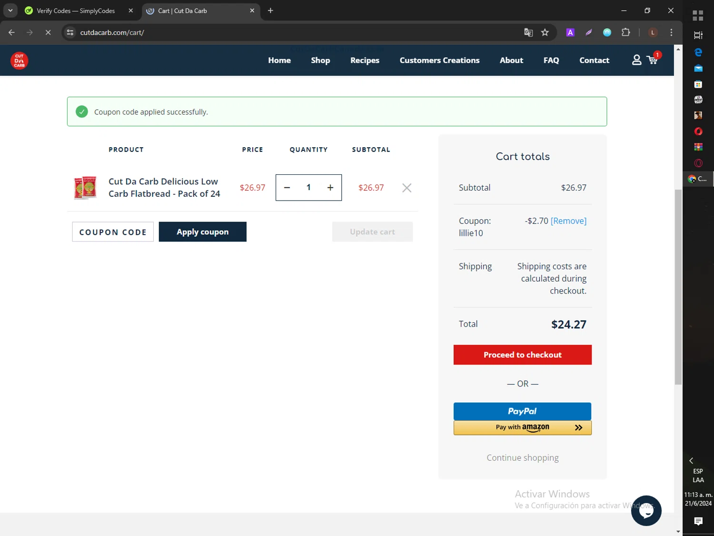The image size is (714, 536).
Task: Click the Update cart button
Action: pos(372,232)
